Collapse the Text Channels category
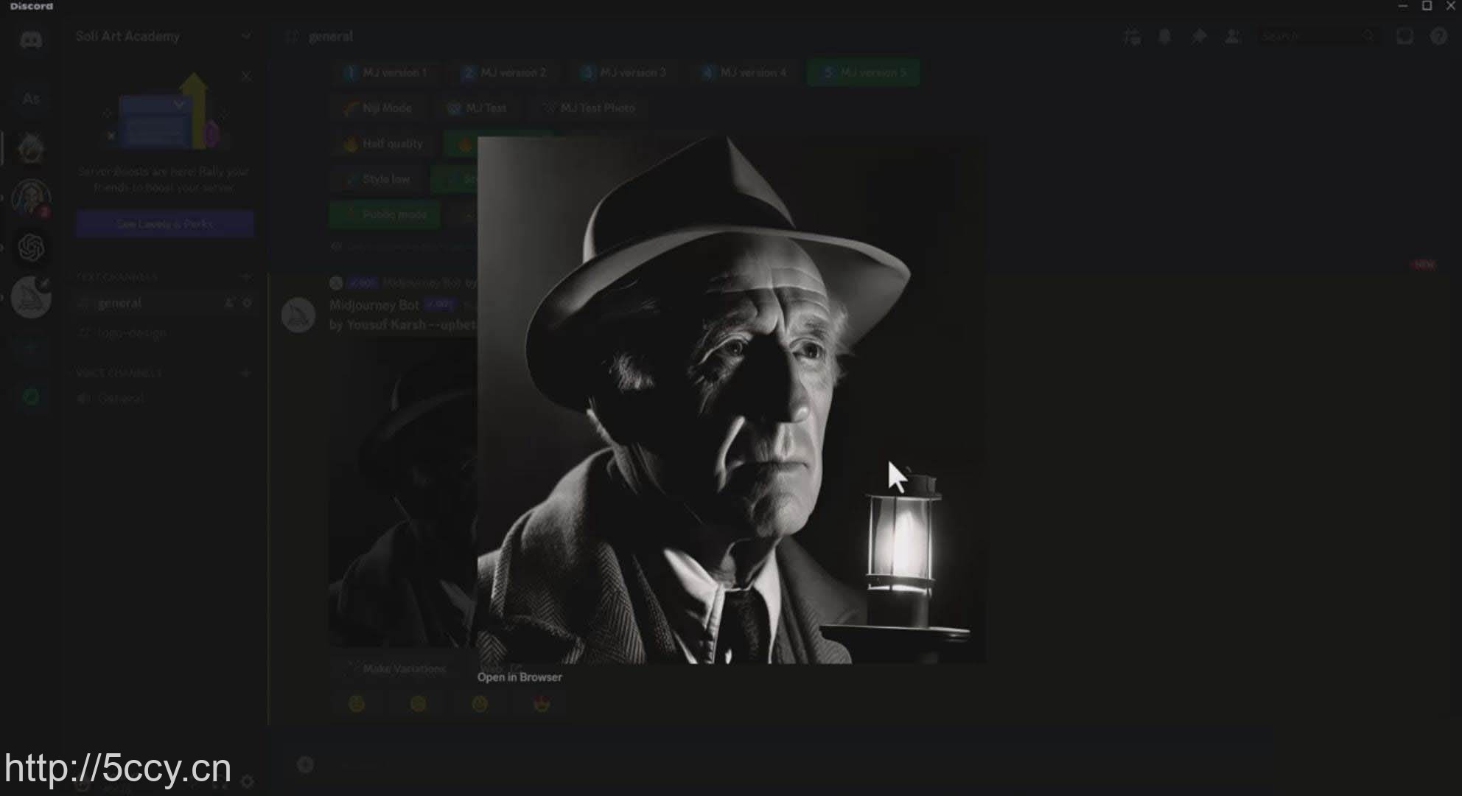Screen dimensions: 1462x796 (118, 277)
